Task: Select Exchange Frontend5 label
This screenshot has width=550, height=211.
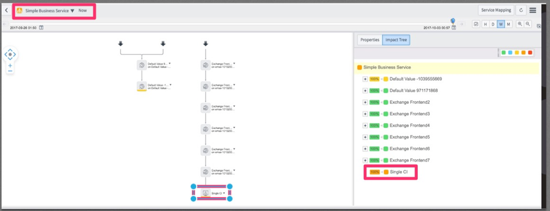Action: pos(410,137)
